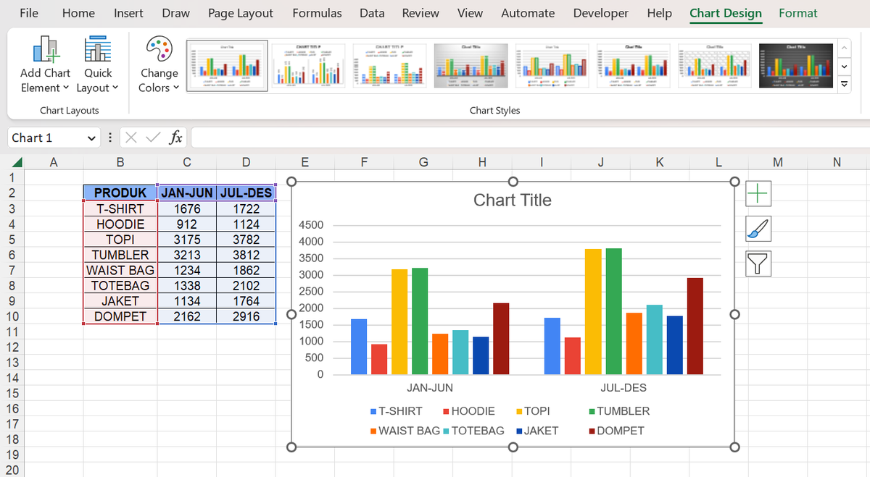Click the WAIST BAG legend entry
870x477 pixels.
[x=405, y=431]
